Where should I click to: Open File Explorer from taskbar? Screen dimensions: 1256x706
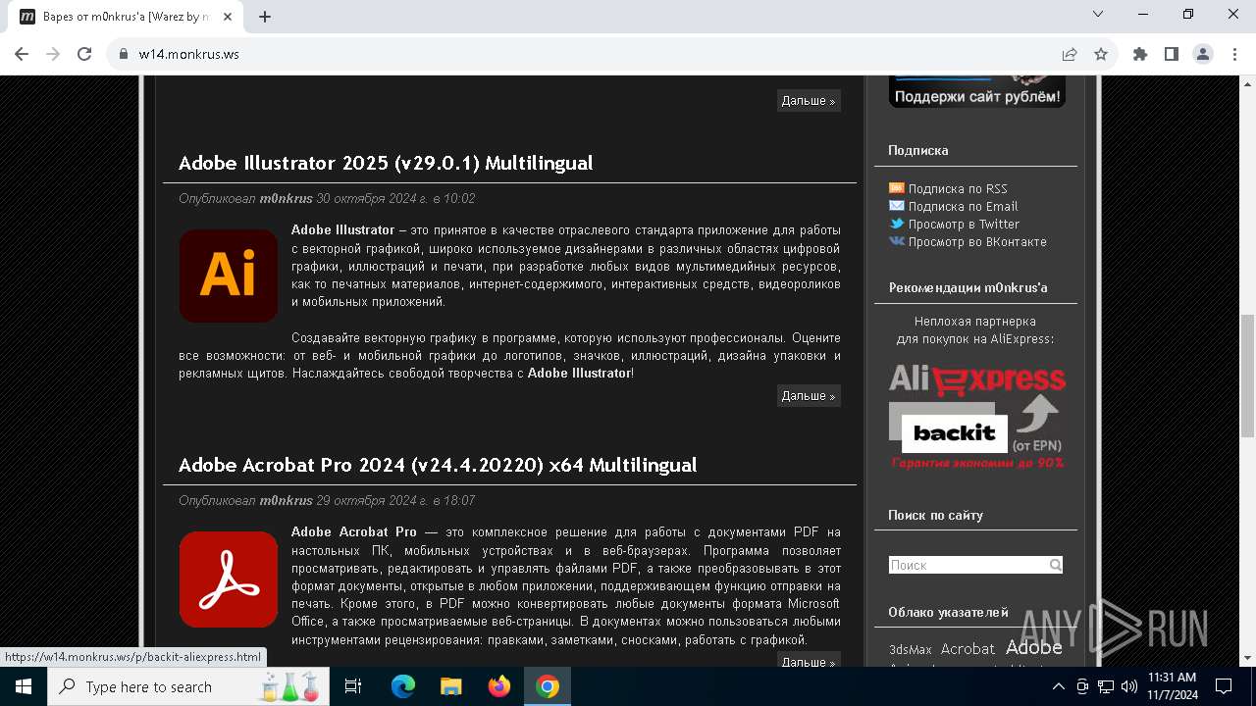[450, 686]
